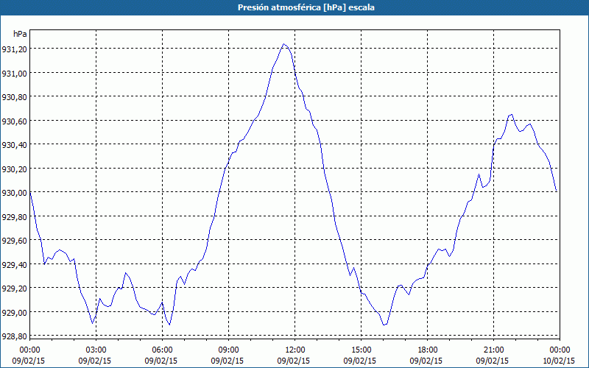This screenshot has height=368, width=589.
Task: Click the 931,00 y-axis value
Action: (14, 73)
